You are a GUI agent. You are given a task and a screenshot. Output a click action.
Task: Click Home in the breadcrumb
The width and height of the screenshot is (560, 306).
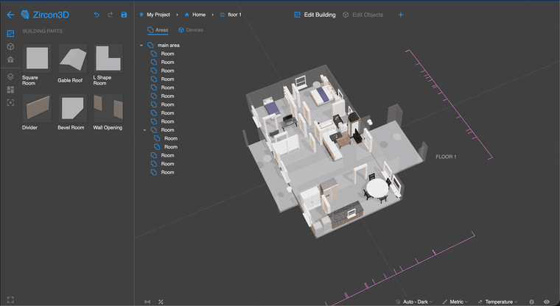(x=195, y=15)
